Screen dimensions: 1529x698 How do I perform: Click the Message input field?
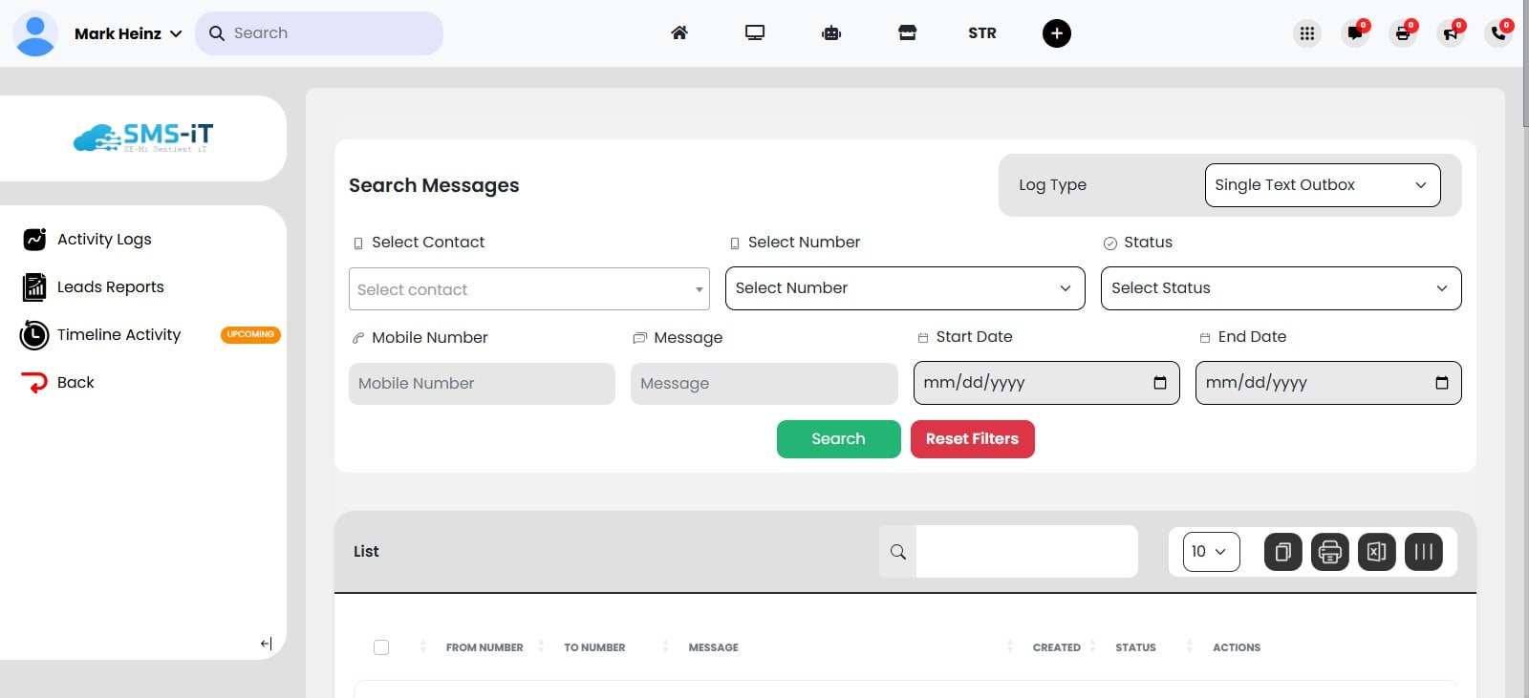point(764,383)
